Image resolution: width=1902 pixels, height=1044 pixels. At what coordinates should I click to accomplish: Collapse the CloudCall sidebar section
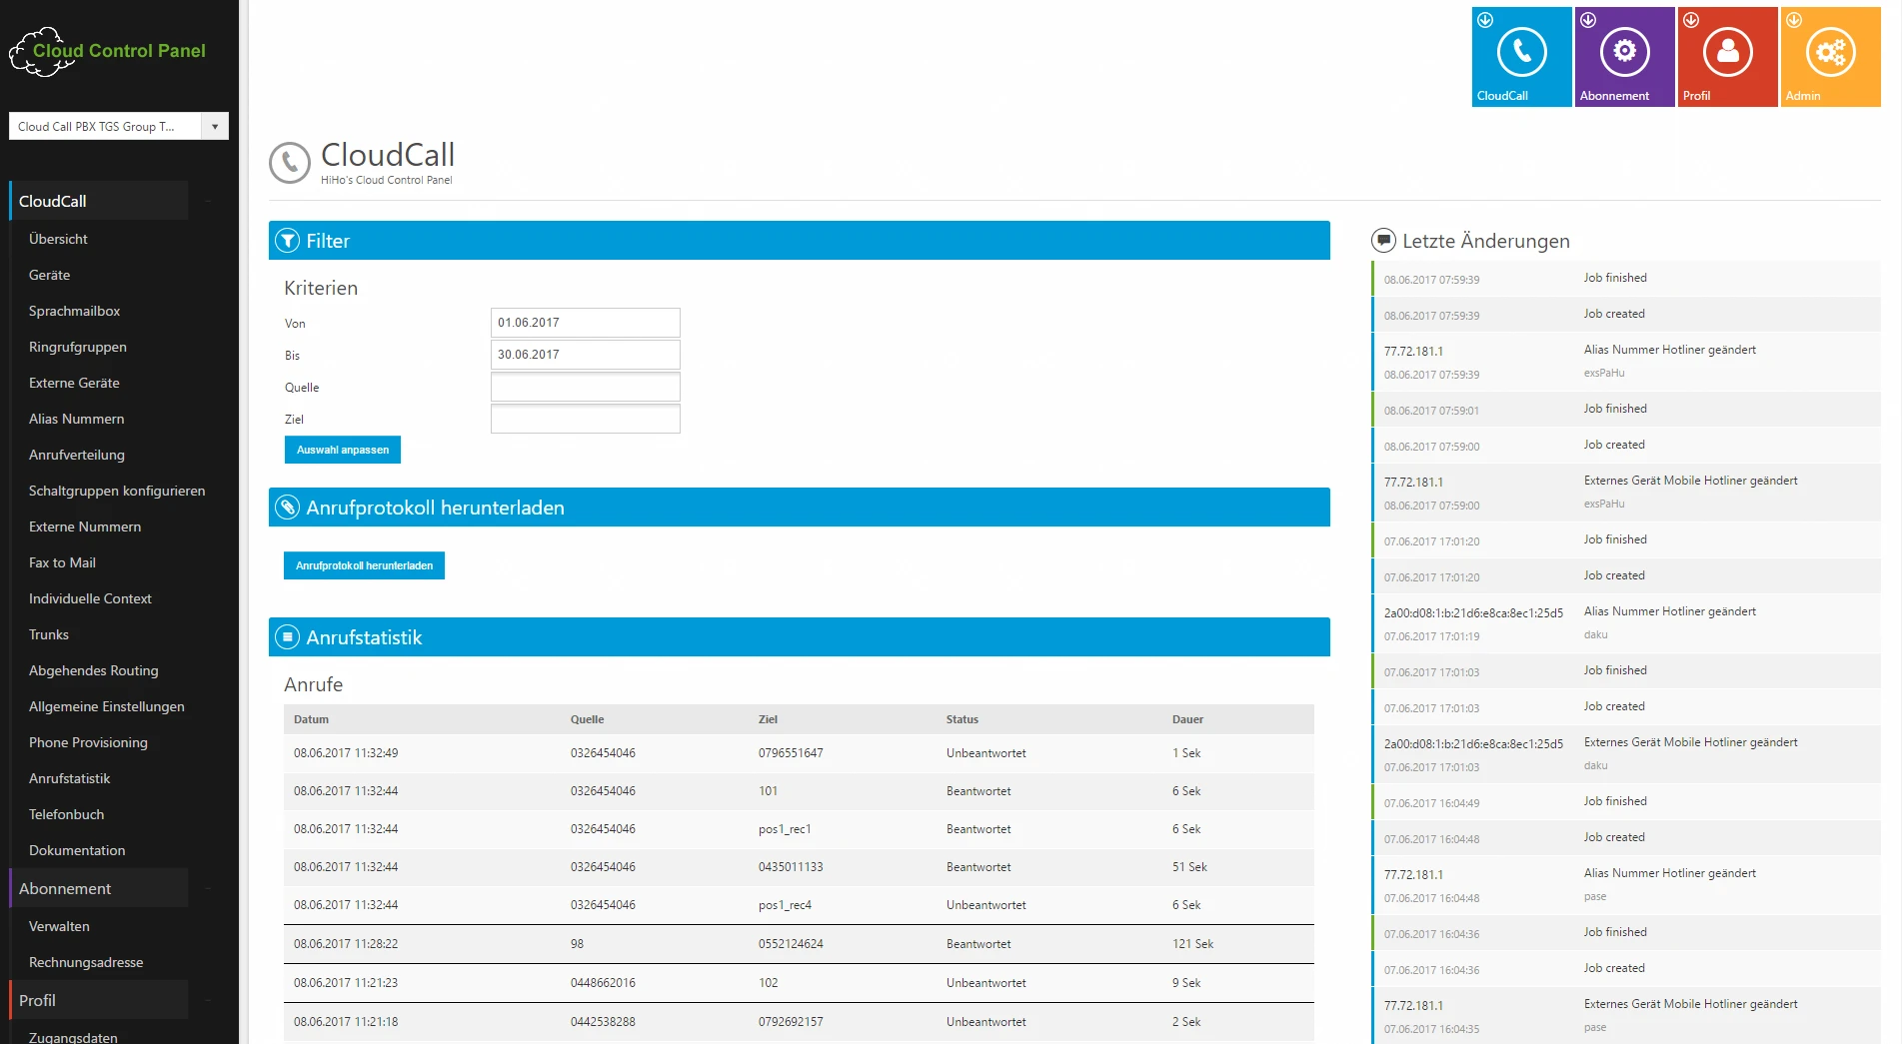[x=208, y=202]
